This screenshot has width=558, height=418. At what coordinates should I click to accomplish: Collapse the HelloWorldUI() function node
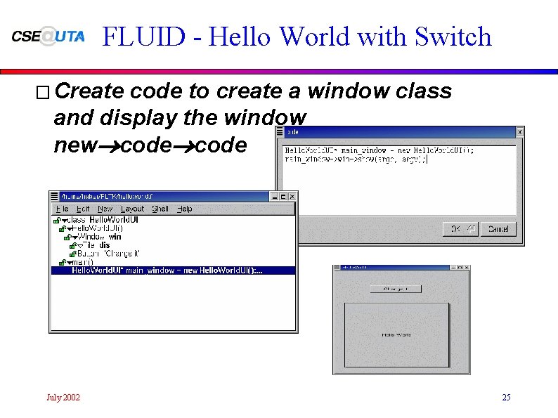(x=70, y=229)
